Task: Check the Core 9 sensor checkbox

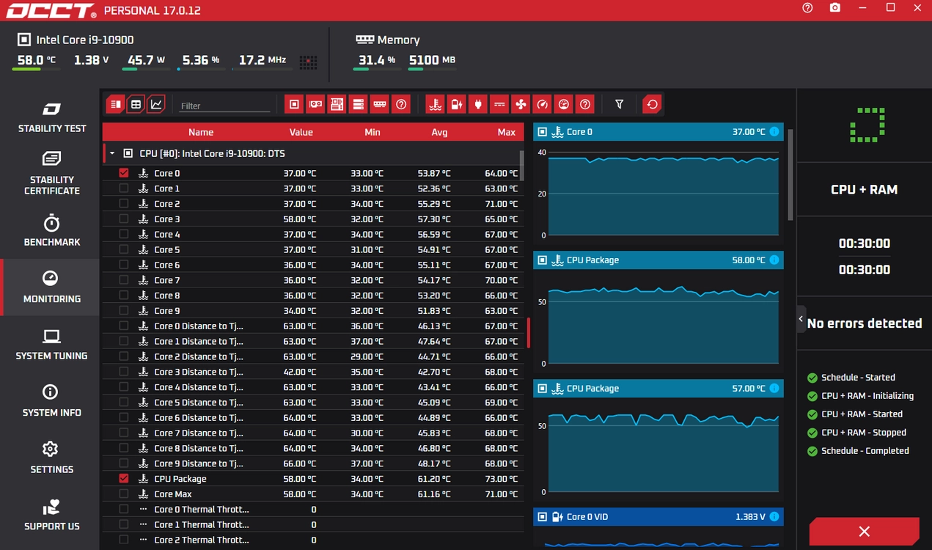Action: click(x=123, y=311)
